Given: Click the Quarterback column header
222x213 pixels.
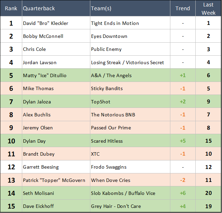Looking at the screenshot, I should (x=39, y=9).
